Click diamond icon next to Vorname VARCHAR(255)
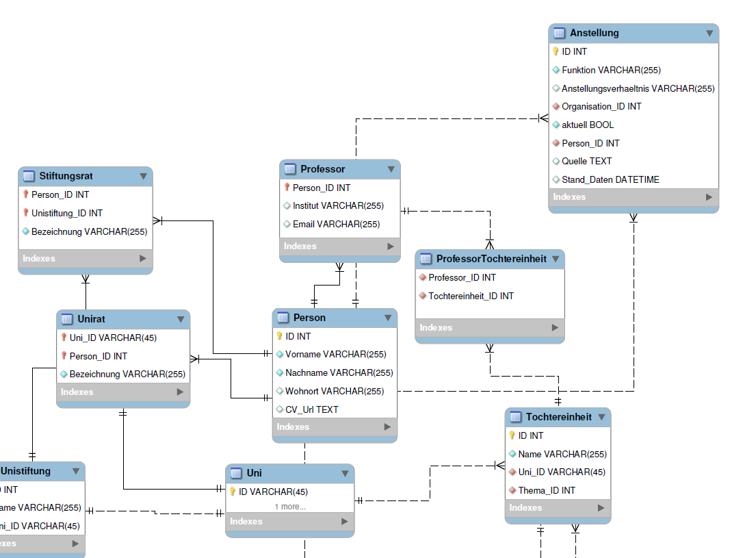Screen dimensions: 730x558 coord(280,354)
